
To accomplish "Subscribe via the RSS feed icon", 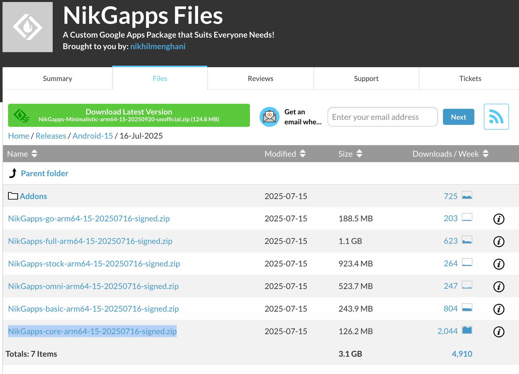I will pos(496,117).
